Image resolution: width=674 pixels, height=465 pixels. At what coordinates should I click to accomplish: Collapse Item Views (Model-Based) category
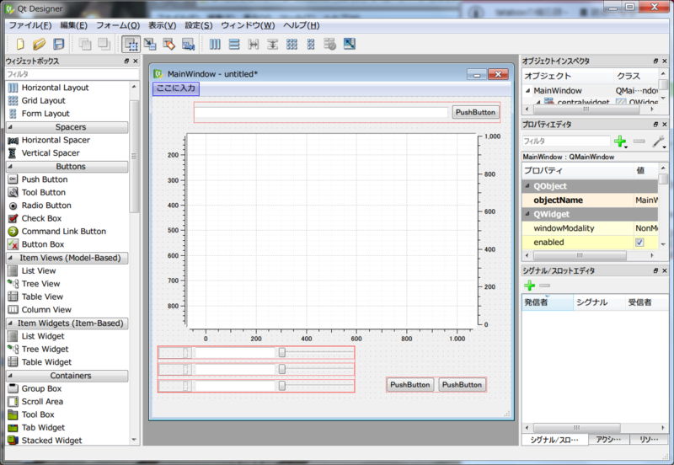(10, 258)
